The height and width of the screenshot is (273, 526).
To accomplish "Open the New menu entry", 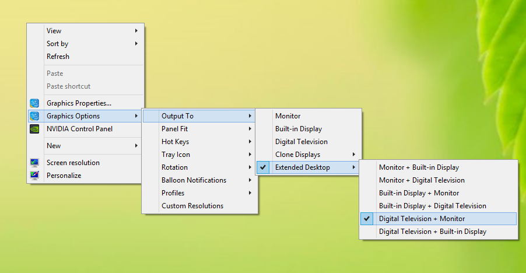I will 85,146.
